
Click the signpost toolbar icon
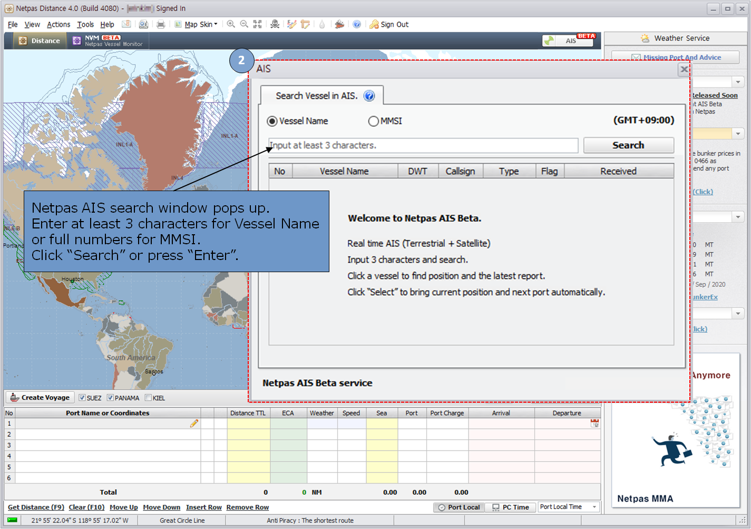pyautogui.click(x=305, y=24)
